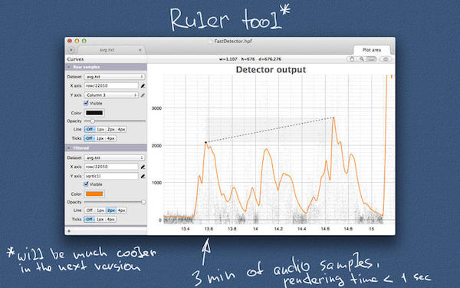Click the 15 x-axis label
Image resolution: width=460 pixels, height=288 pixels.
[x=371, y=229]
